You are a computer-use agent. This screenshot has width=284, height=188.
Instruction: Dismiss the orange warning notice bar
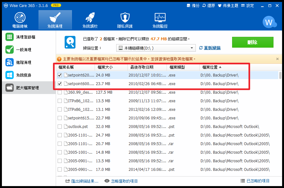[277, 59]
